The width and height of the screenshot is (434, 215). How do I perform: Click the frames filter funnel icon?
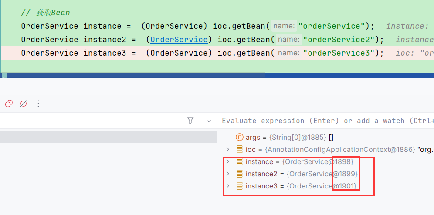[x=190, y=121]
